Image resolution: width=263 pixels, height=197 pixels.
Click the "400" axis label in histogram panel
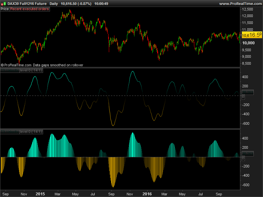point(245,138)
